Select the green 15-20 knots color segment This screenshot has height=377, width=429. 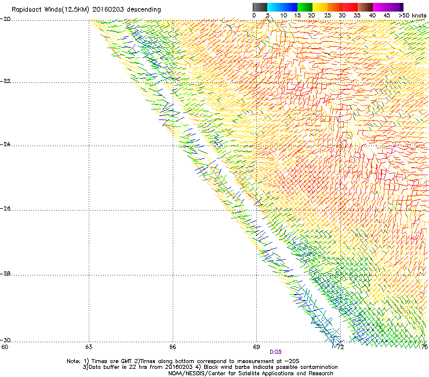(305, 7)
